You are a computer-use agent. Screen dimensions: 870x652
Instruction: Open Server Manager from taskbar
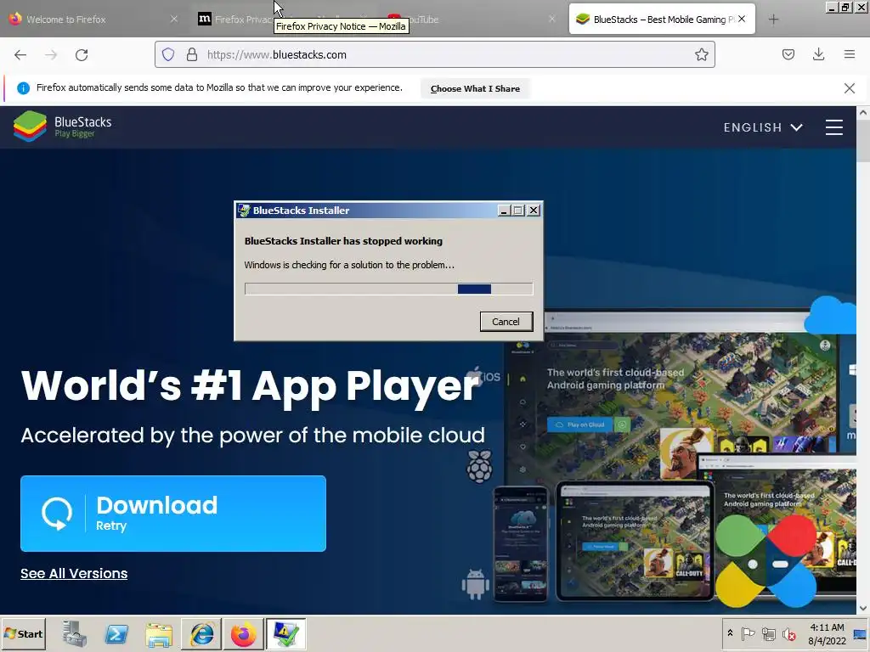(x=75, y=633)
